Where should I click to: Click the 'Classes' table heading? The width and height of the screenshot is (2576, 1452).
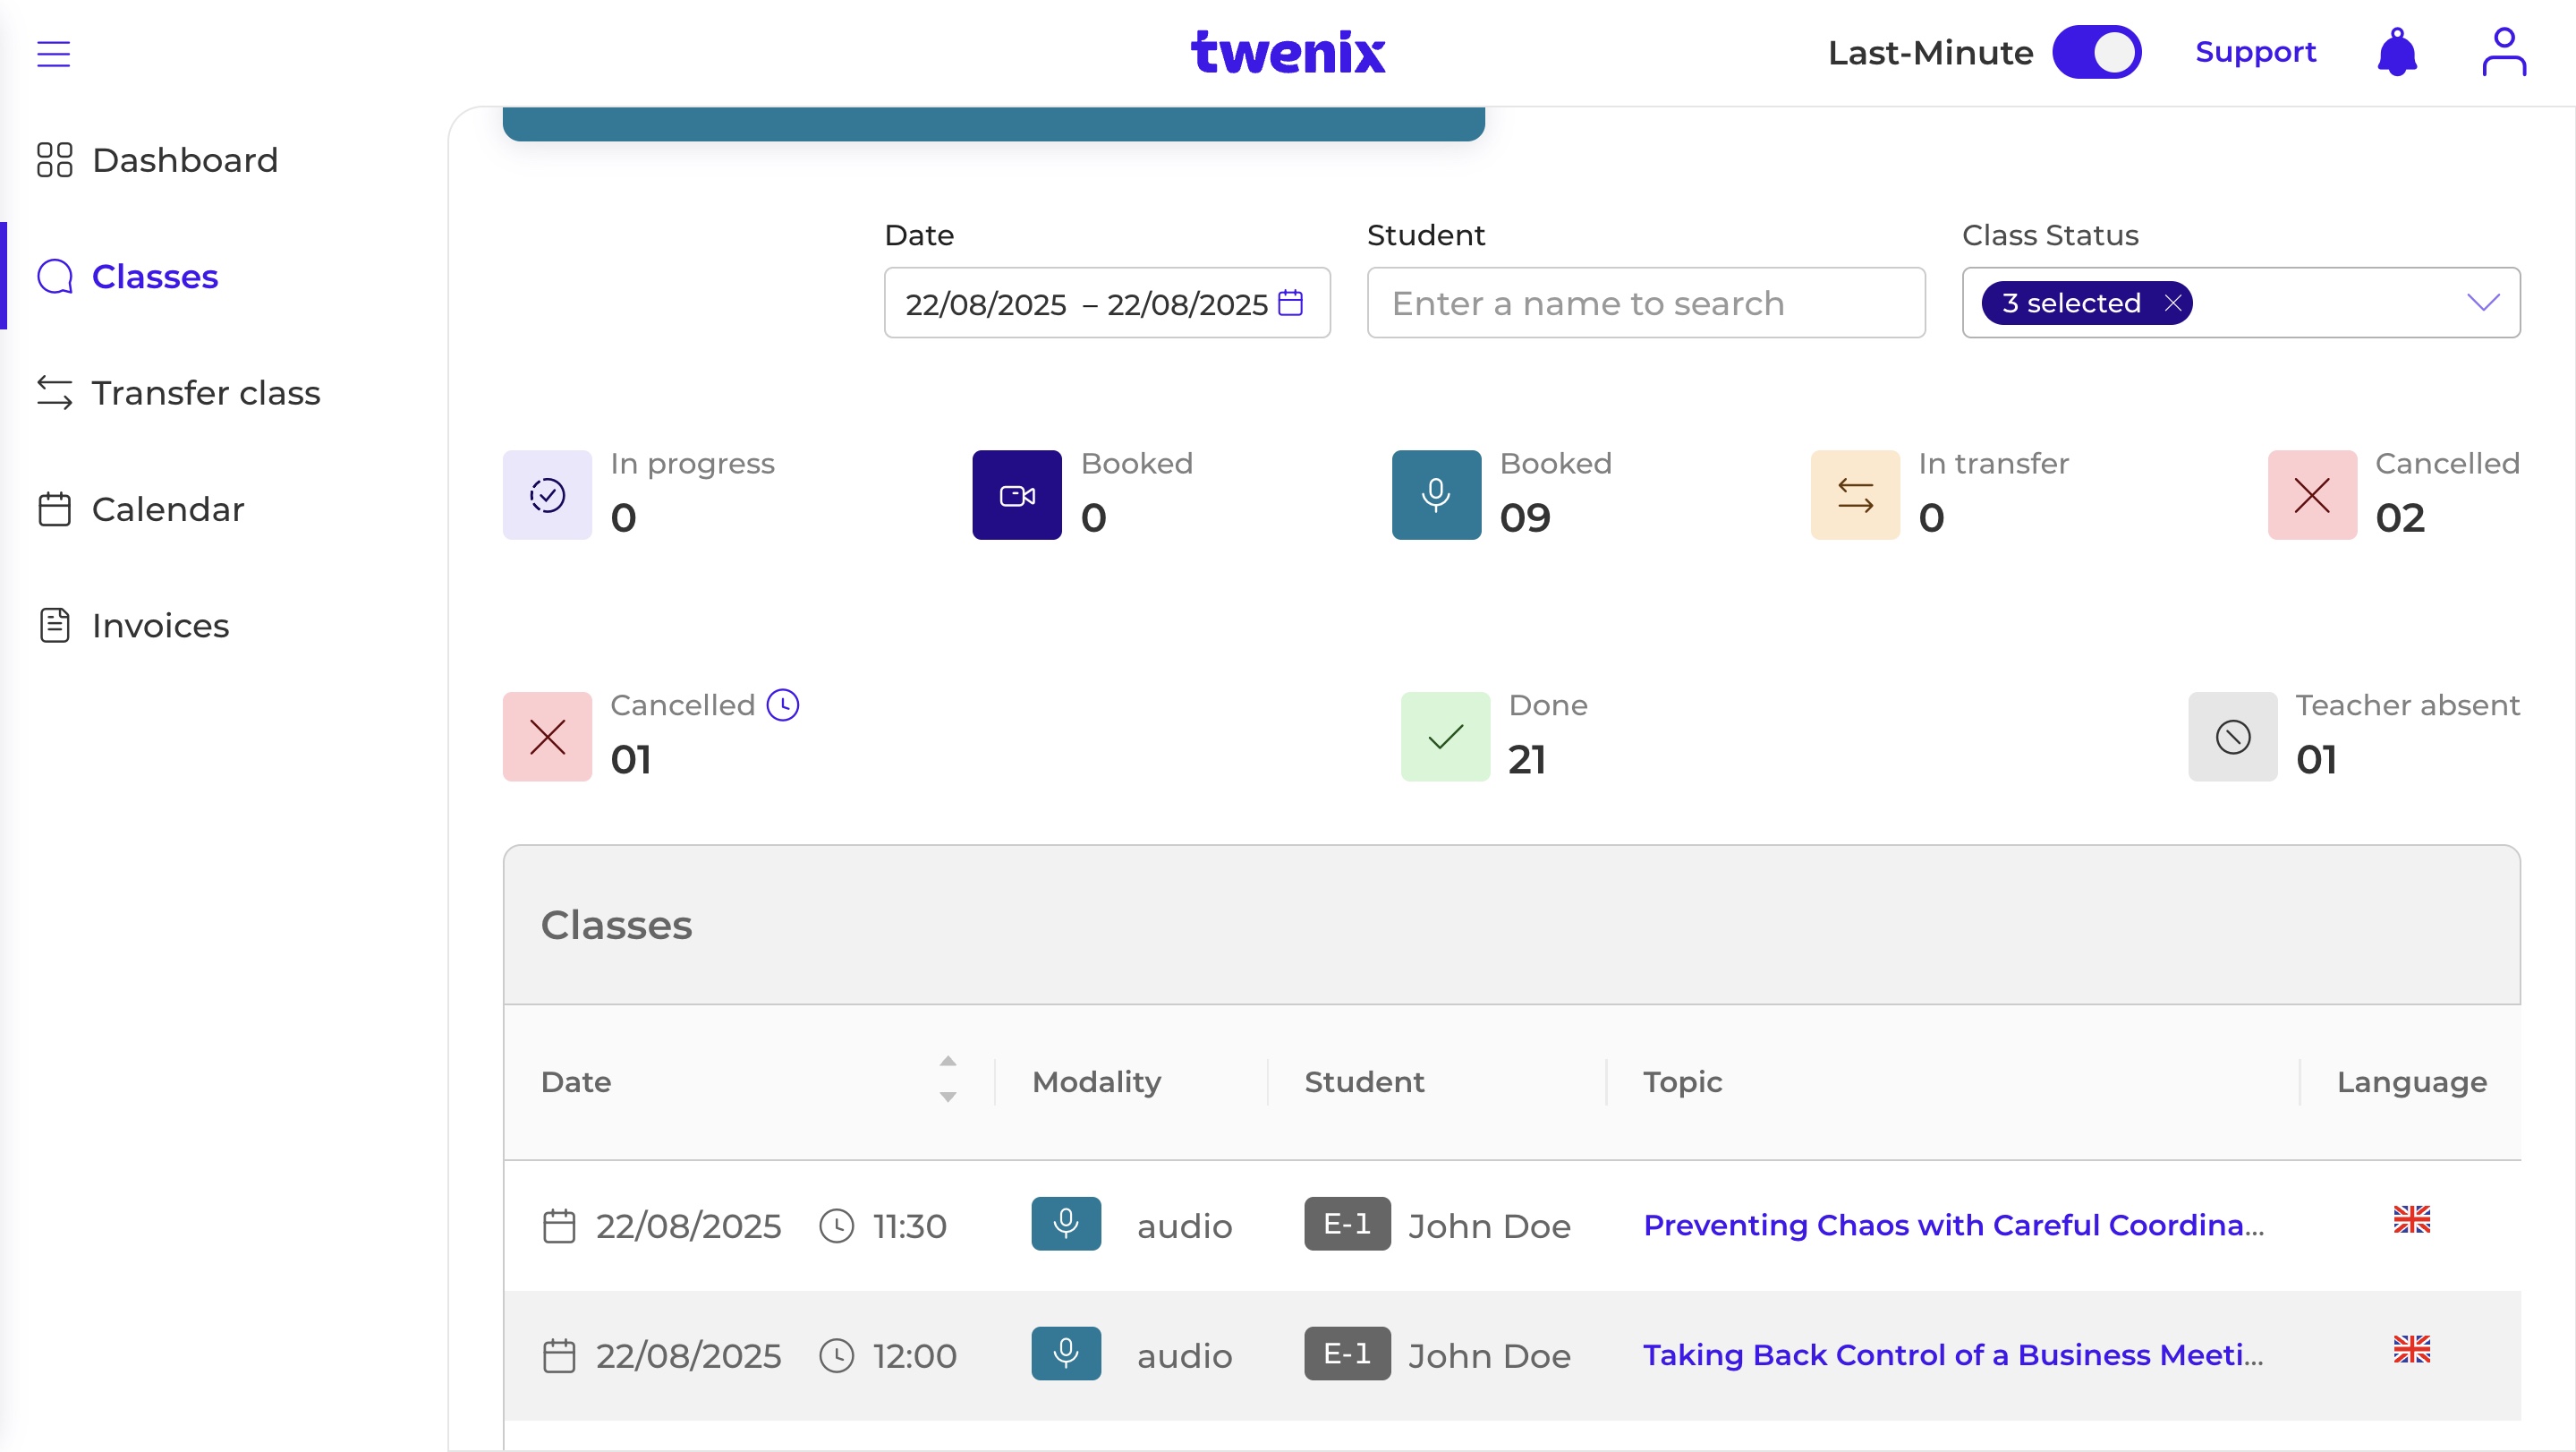(x=616, y=926)
